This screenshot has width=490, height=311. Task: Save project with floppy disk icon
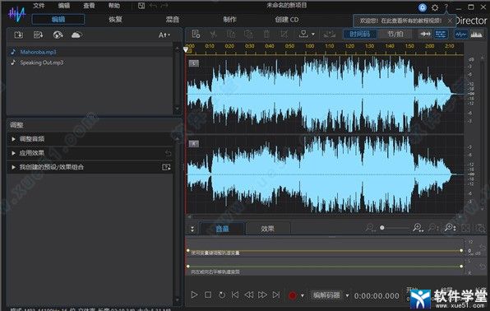click(141, 6)
